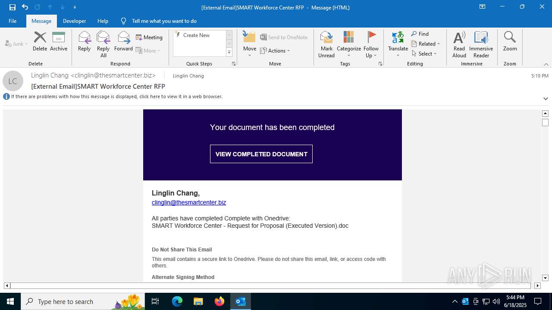This screenshot has width=552, height=310.
Task: Expand the message header details
Action: pos(546,99)
